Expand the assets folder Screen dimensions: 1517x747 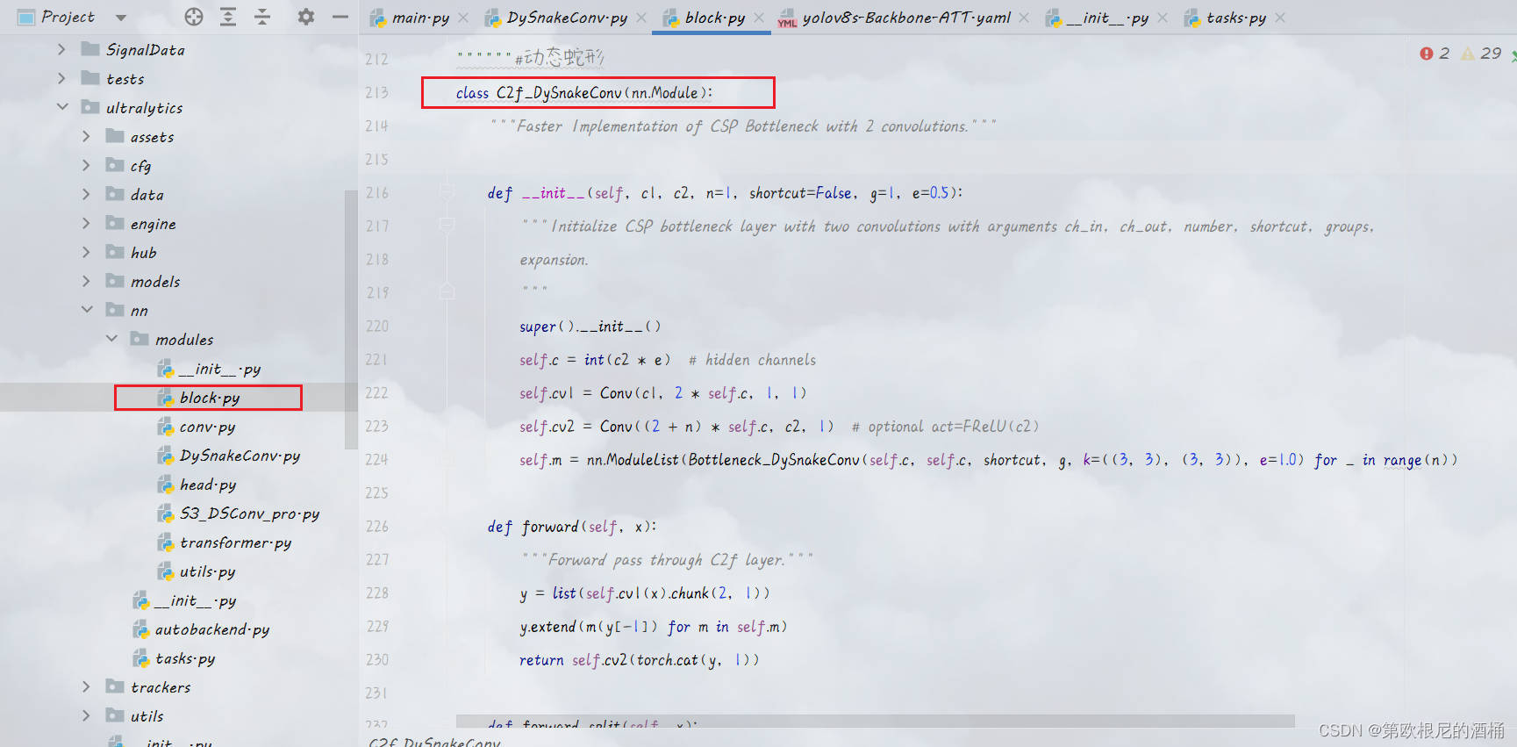coord(86,137)
